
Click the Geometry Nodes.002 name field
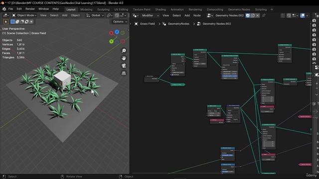pos(229,15)
